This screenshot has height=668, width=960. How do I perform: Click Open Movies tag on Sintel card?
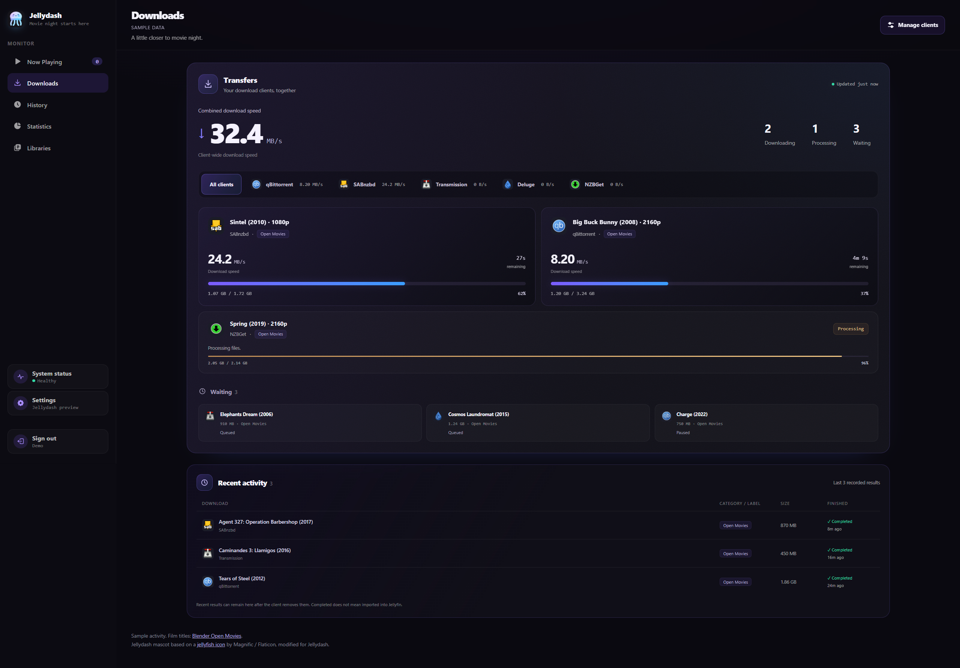[x=273, y=234]
